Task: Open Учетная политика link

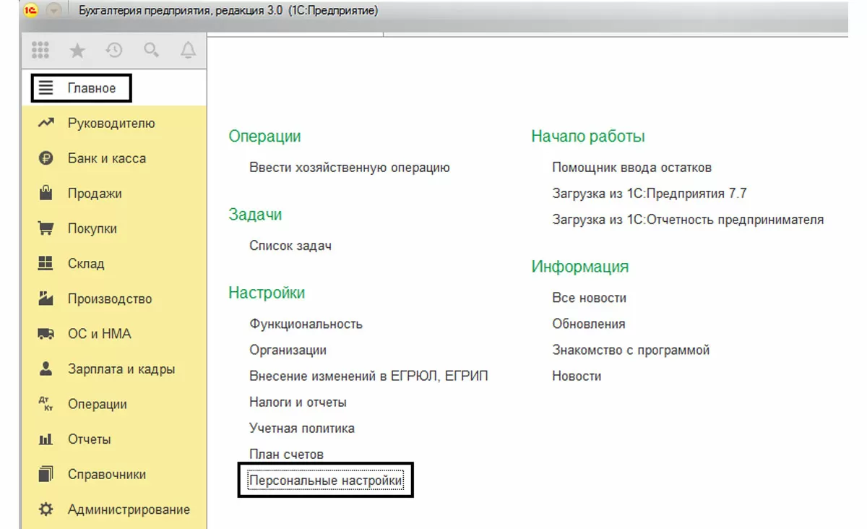Action: coord(302,428)
